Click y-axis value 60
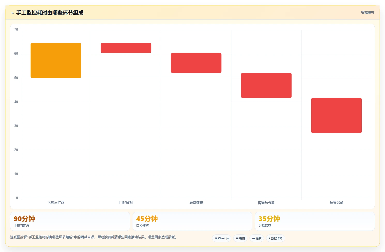Viewport: 385px width, 252px height. coord(16,54)
